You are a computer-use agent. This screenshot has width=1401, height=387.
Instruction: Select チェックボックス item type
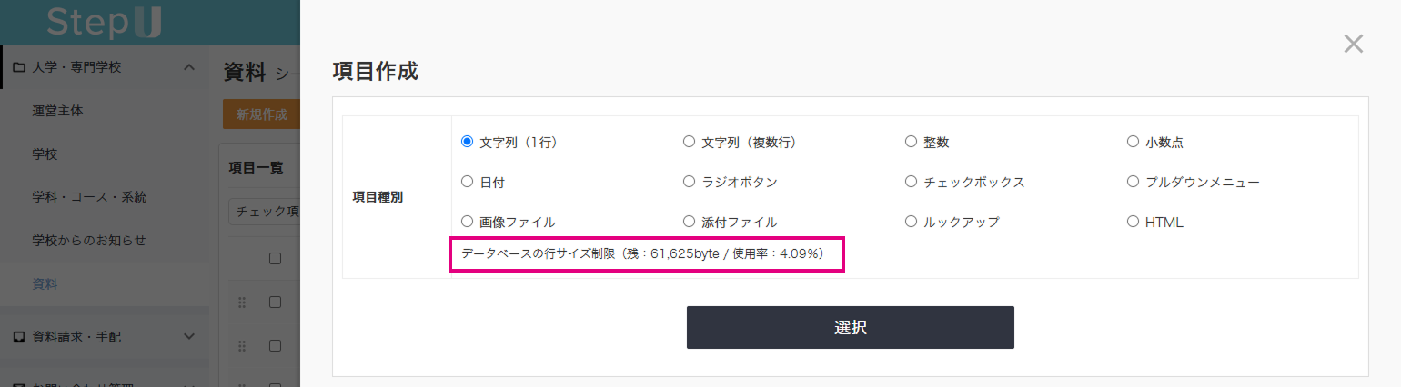point(912,182)
